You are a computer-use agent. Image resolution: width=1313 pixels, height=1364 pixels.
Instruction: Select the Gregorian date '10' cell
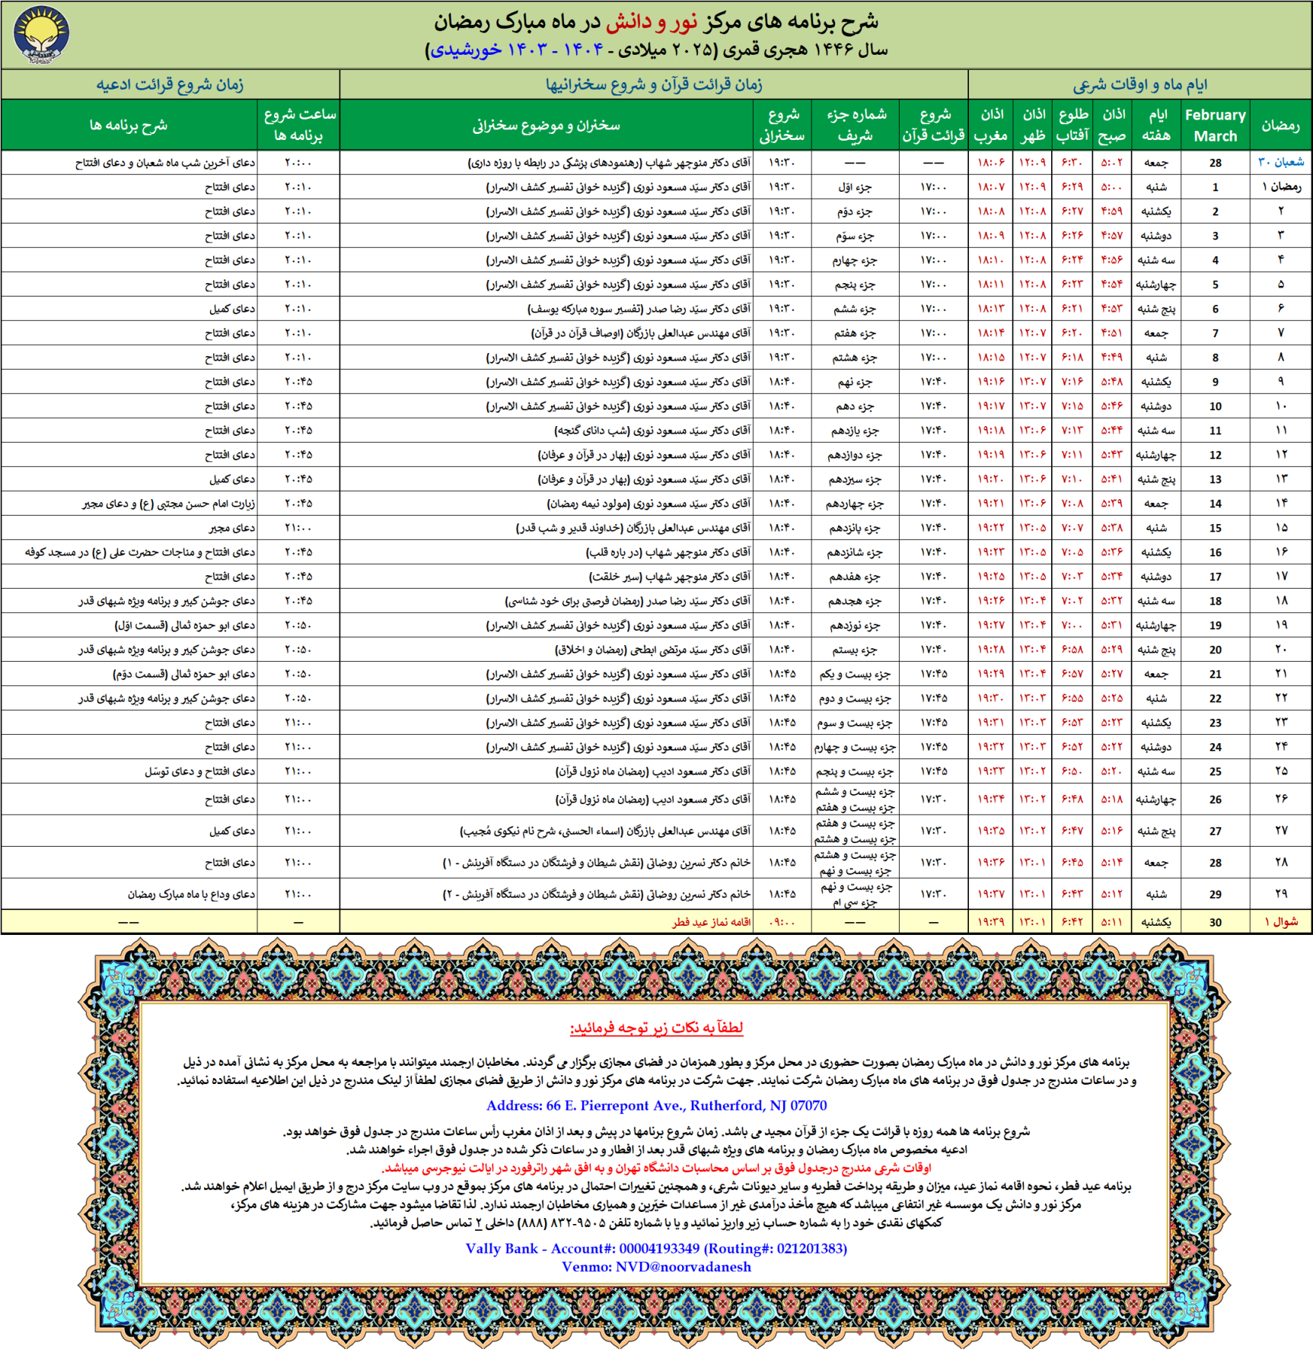coord(1215,406)
